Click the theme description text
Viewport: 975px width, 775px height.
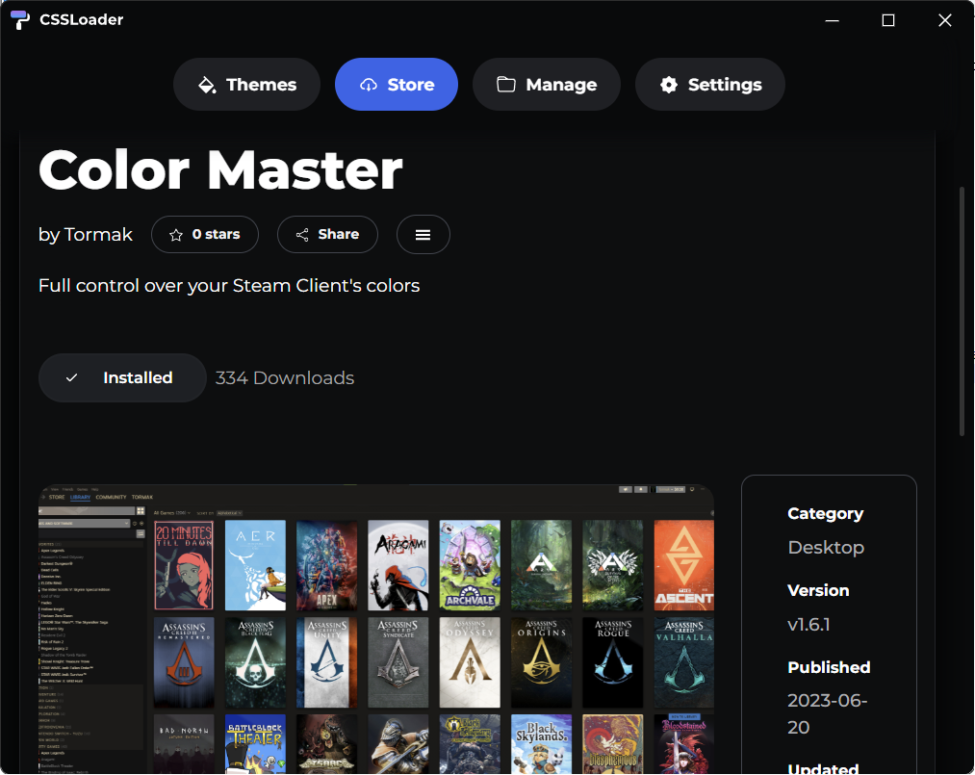(x=229, y=286)
